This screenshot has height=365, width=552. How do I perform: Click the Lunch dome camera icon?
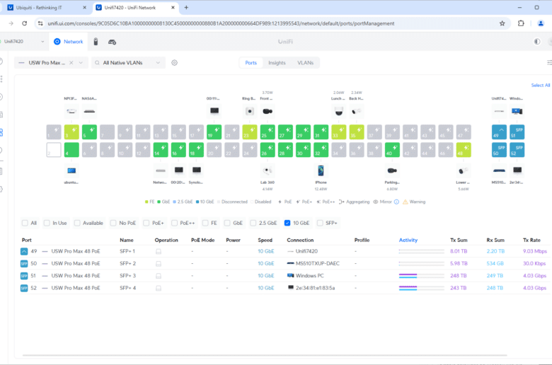click(339, 111)
